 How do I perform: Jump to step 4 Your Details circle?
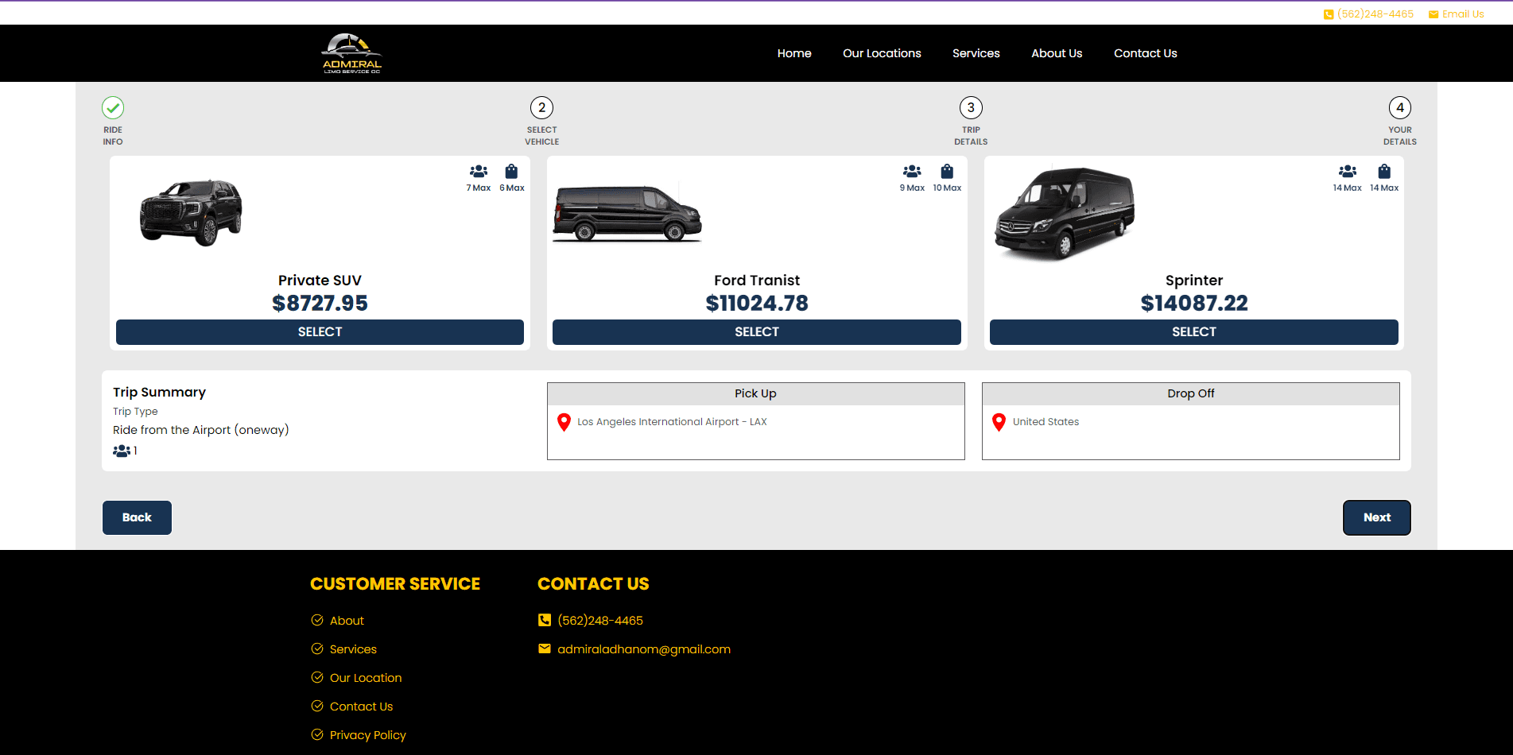click(1399, 107)
